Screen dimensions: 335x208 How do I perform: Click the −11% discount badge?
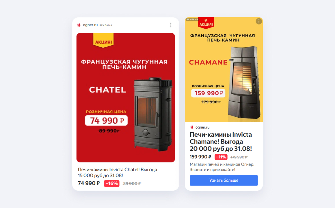click(221, 157)
